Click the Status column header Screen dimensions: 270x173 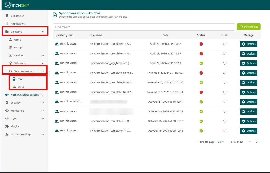[201, 35]
